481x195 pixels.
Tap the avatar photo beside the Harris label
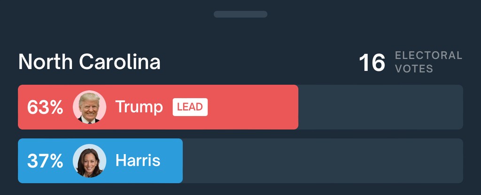[90, 161]
